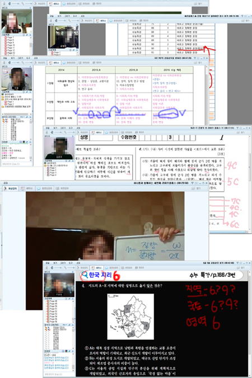Select 화상강의 tab in exam sheet window
This screenshot has height=378, width=252.
click(x=82, y=133)
